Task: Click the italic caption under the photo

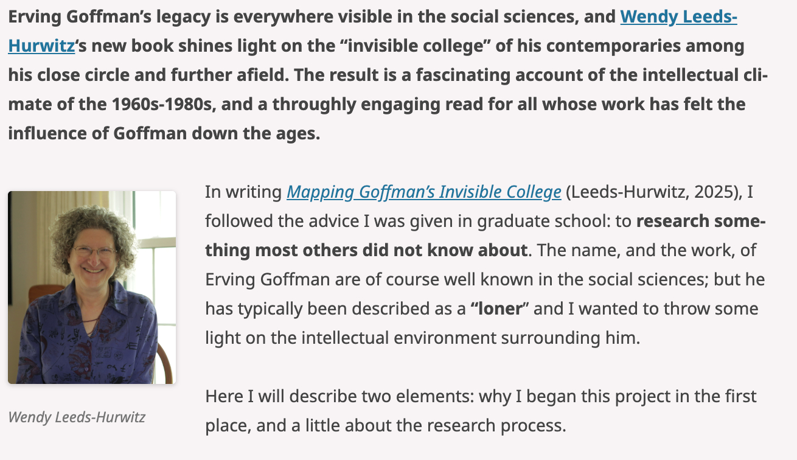Action: pyautogui.click(x=77, y=417)
